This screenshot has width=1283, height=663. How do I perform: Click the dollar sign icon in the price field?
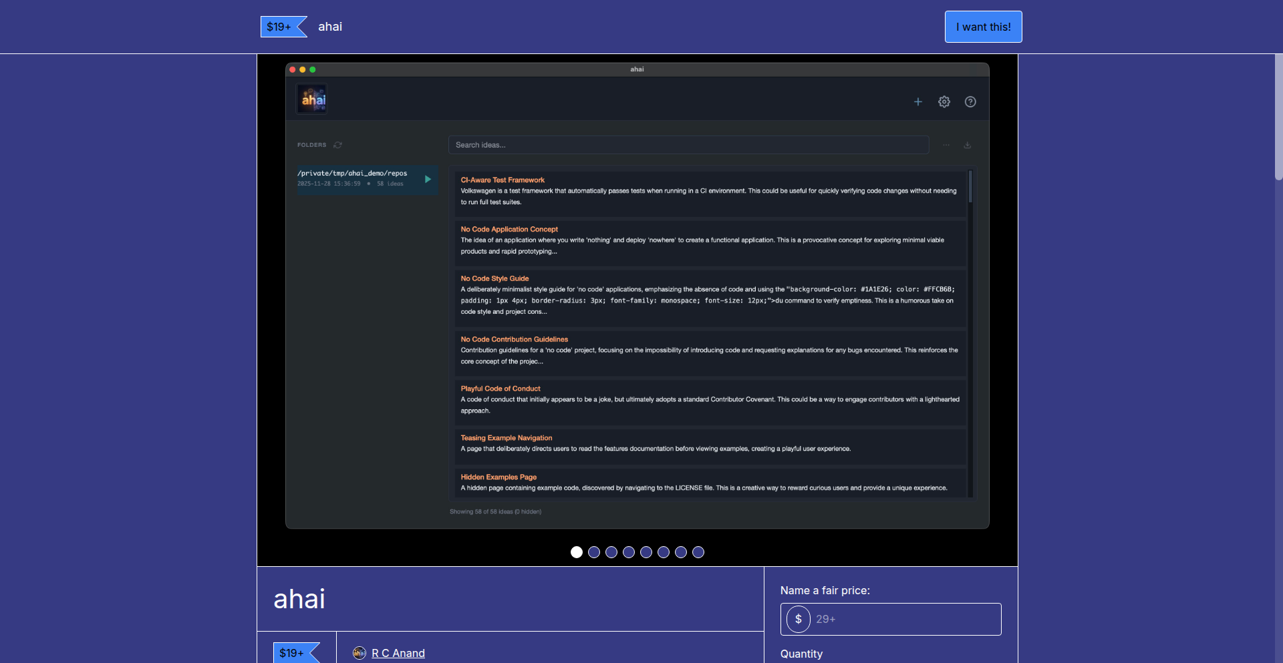point(799,619)
